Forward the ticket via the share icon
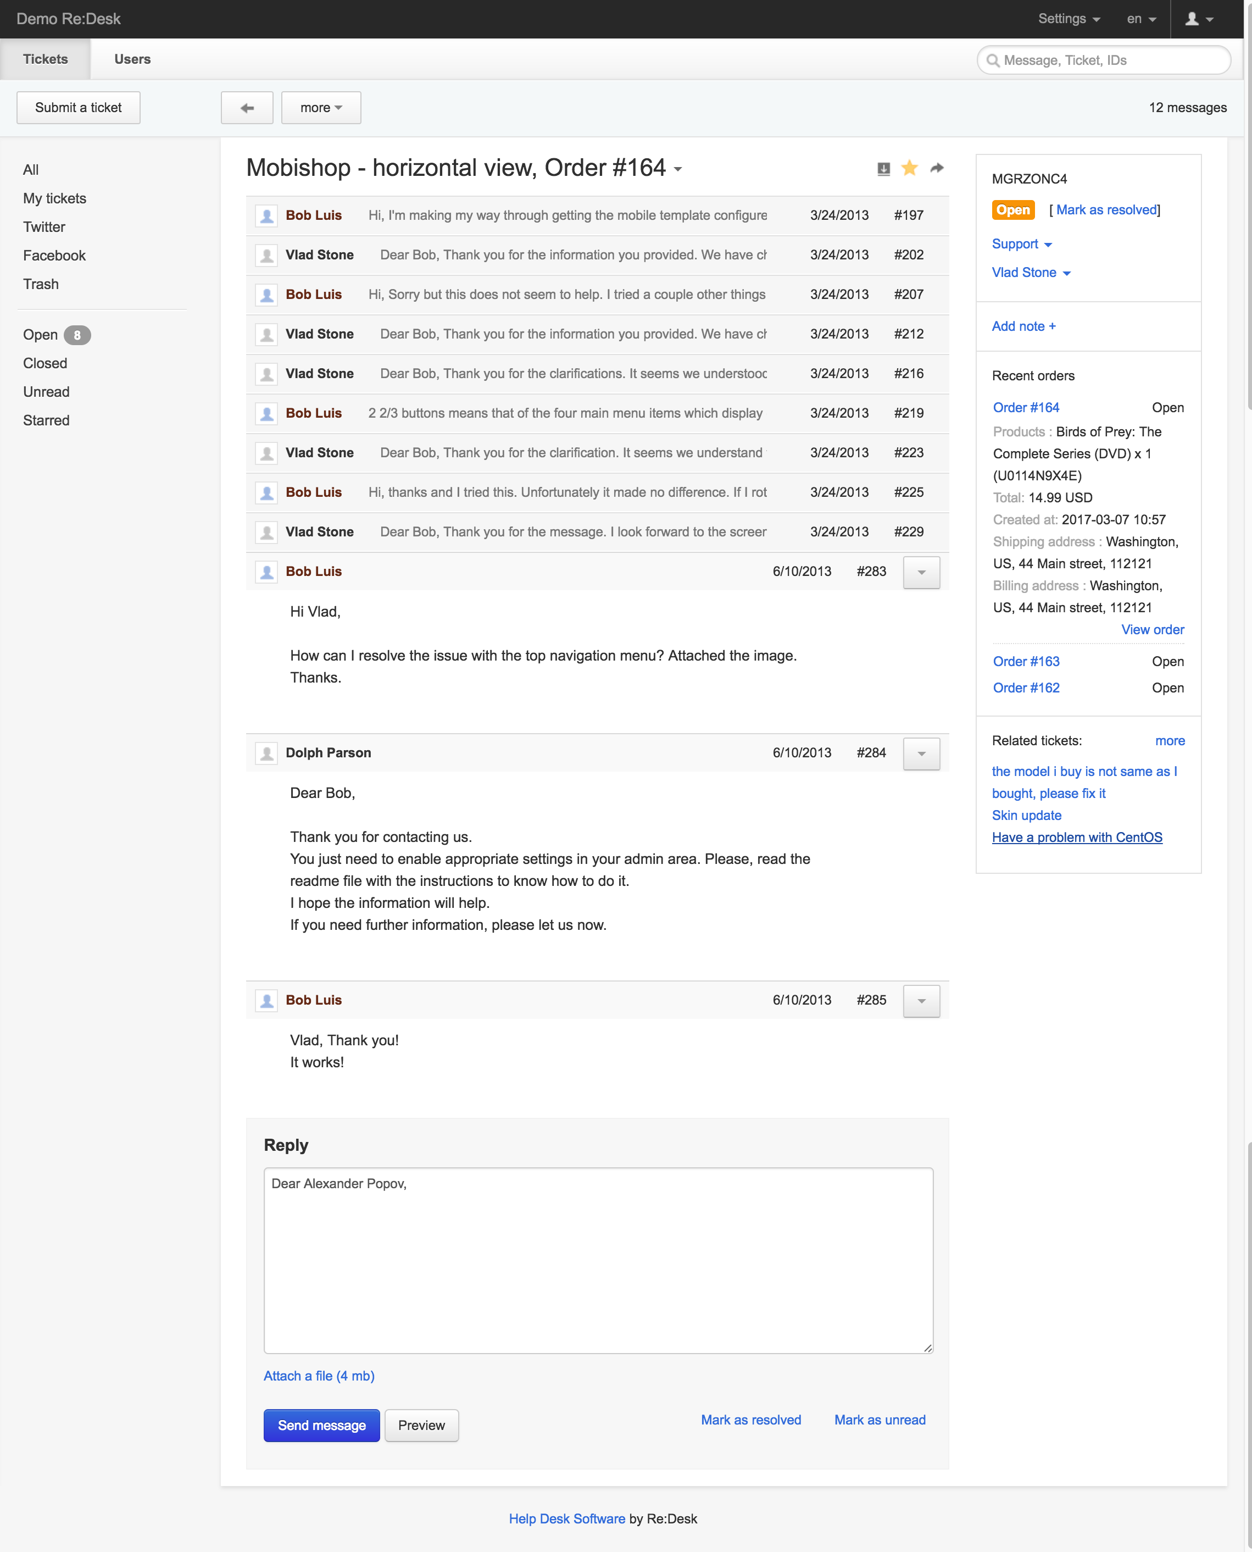This screenshot has width=1252, height=1552. pos(936,168)
